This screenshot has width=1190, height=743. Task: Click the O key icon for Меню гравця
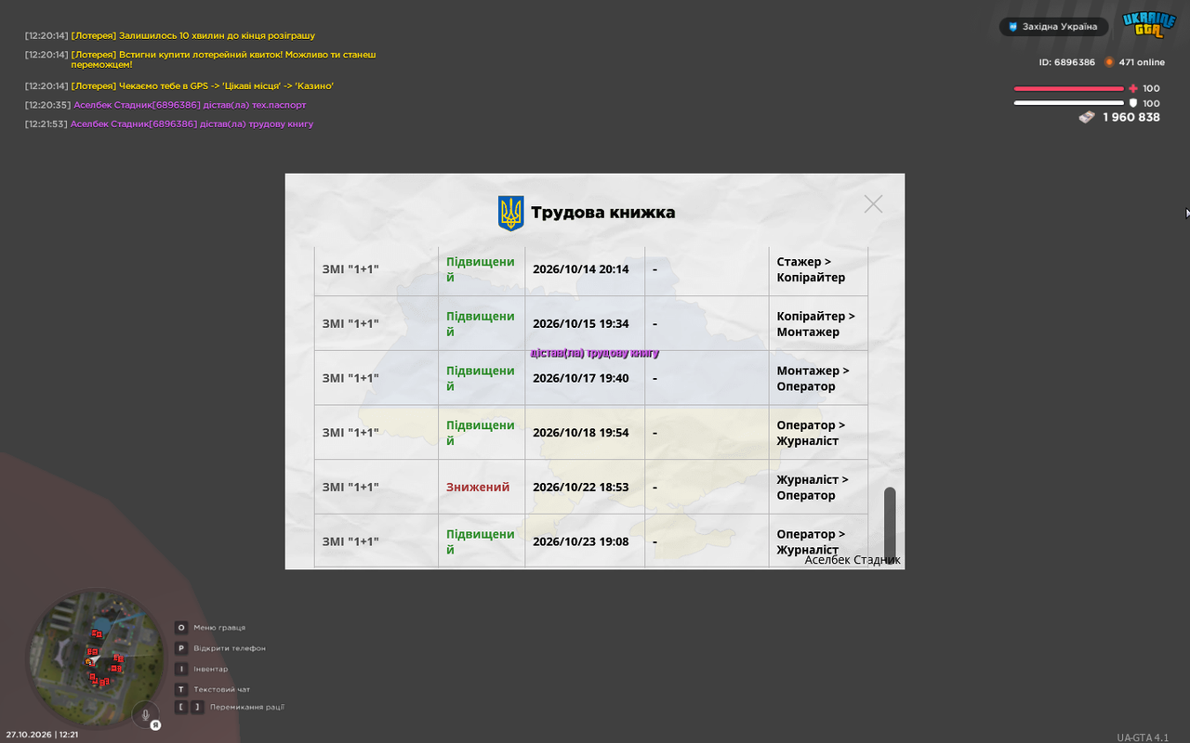pyautogui.click(x=181, y=628)
